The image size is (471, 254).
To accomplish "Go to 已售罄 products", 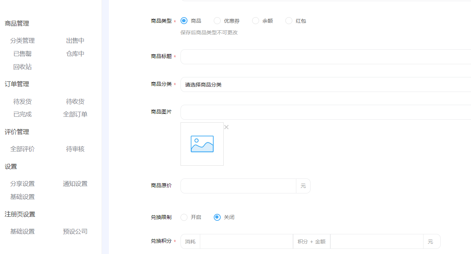I will (x=23, y=54).
